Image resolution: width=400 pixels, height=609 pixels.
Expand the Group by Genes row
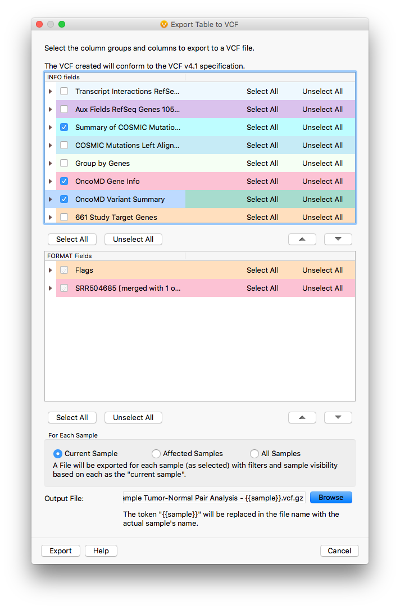point(51,163)
